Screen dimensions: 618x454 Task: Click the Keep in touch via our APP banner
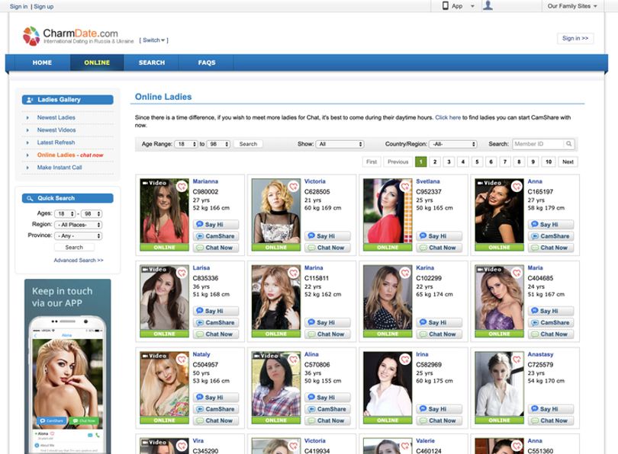[x=67, y=366]
